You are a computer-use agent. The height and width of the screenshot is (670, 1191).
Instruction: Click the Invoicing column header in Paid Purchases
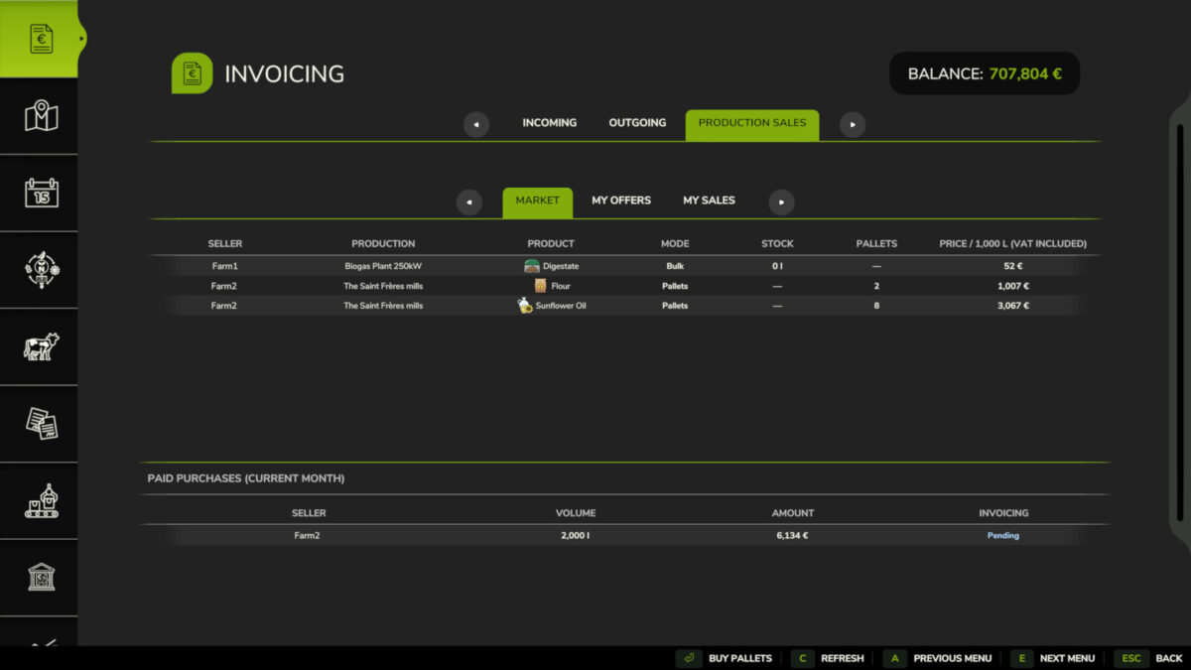1003,513
